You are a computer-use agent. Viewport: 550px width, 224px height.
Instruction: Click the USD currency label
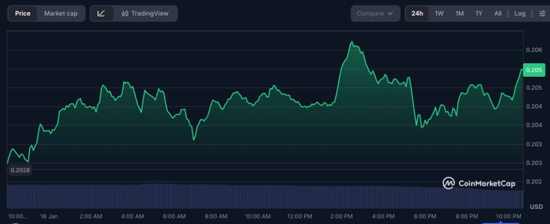[535, 207]
